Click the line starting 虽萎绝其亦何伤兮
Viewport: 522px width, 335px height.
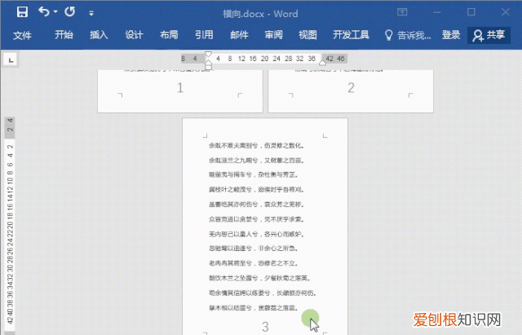[256, 205]
